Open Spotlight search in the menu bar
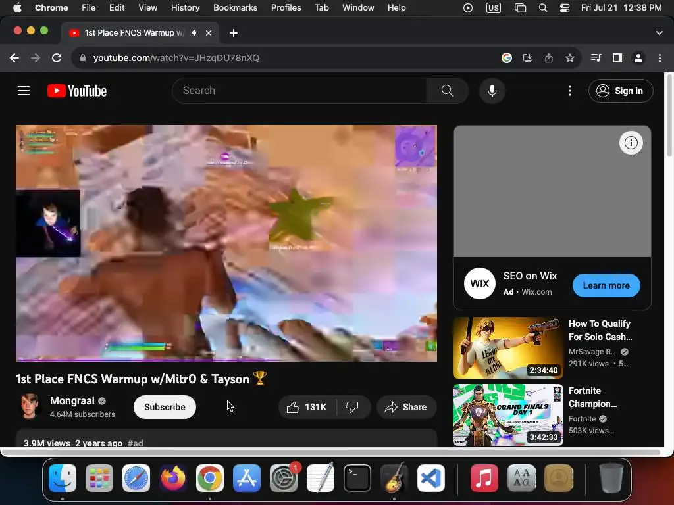Viewport: 674px width, 505px height. click(x=543, y=8)
